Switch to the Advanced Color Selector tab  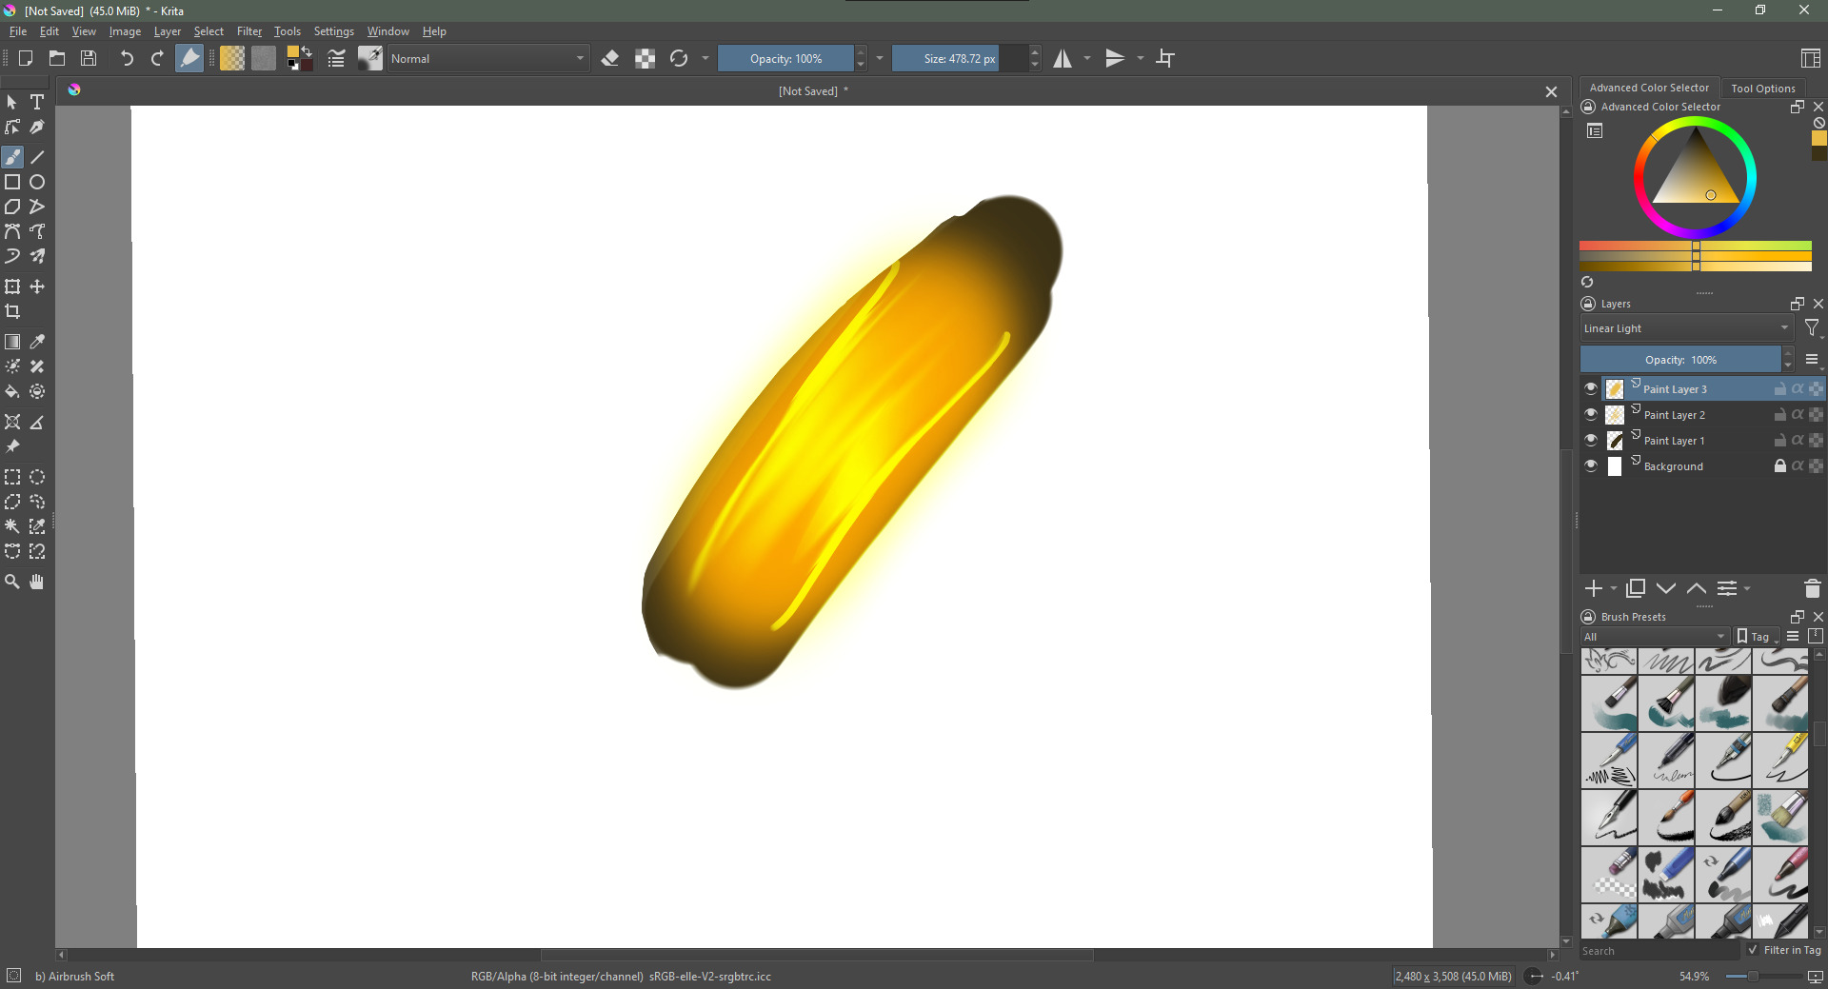point(1649,88)
